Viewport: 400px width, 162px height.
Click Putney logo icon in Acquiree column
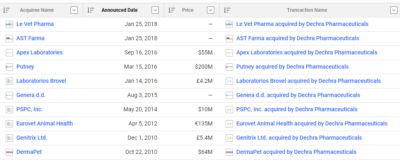(x=9, y=67)
